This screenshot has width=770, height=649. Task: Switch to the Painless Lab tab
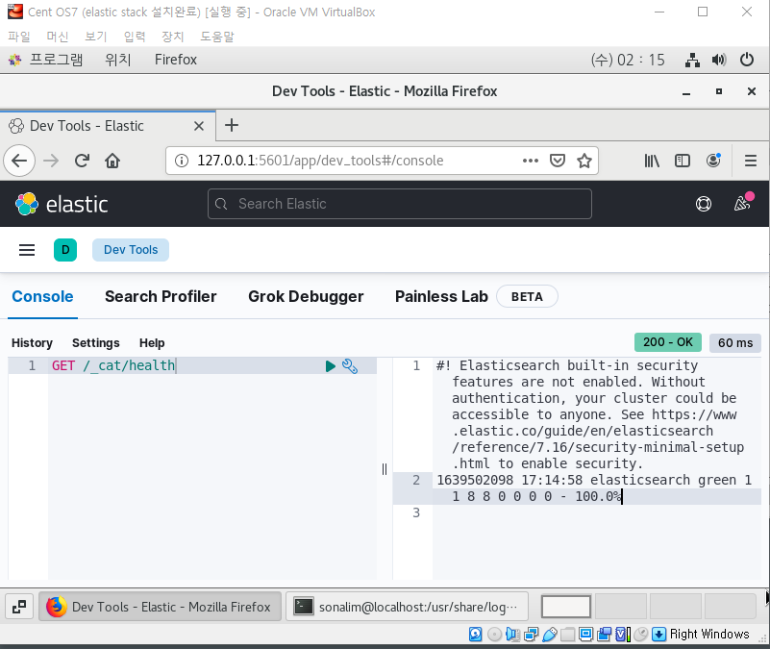pyautogui.click(x=441, y=297)
